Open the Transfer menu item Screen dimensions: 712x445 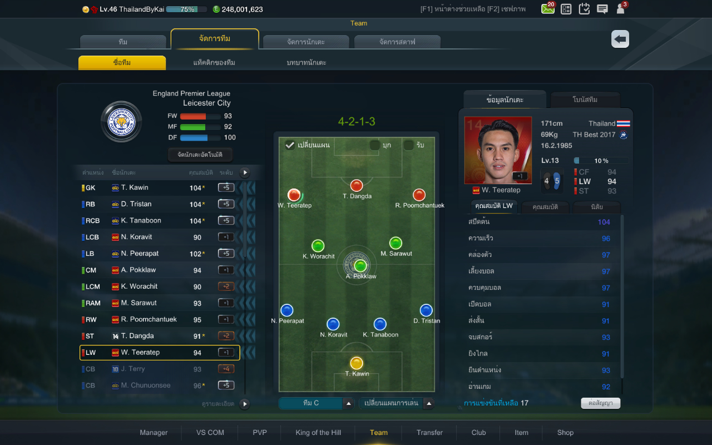coord(429,432)
